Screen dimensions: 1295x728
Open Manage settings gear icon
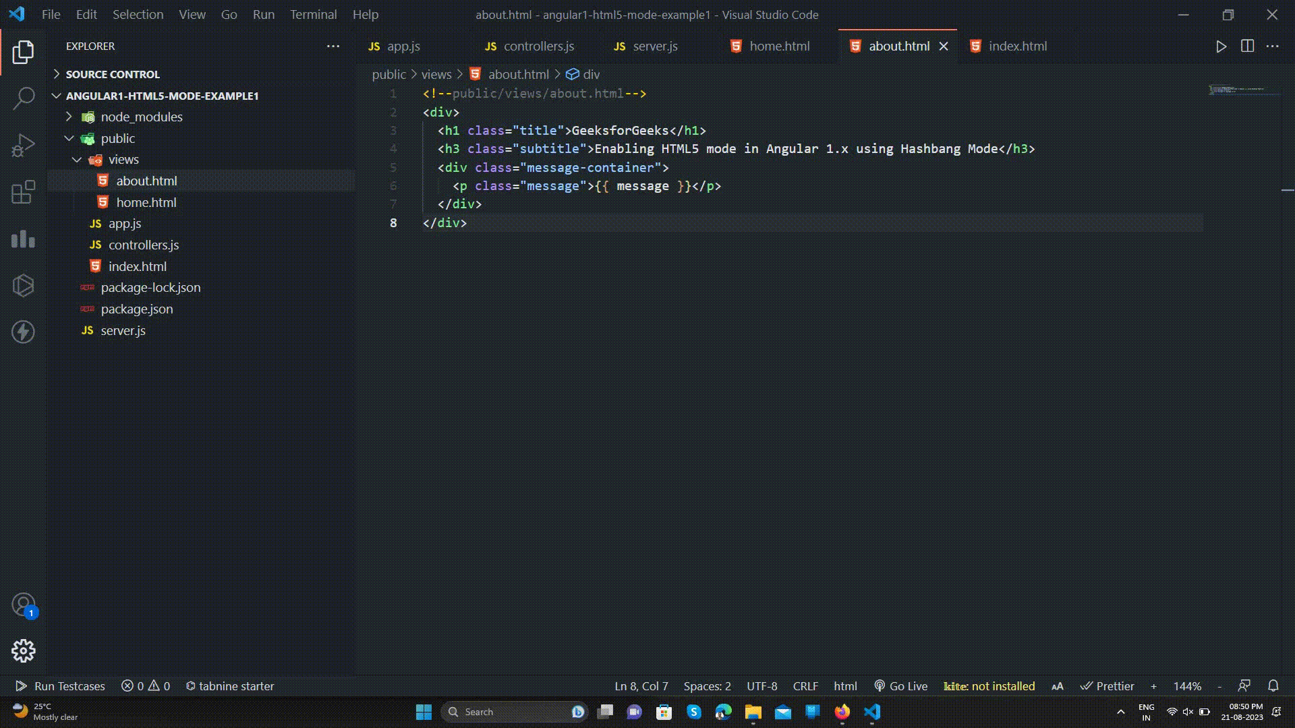click(x=24, y=650)
